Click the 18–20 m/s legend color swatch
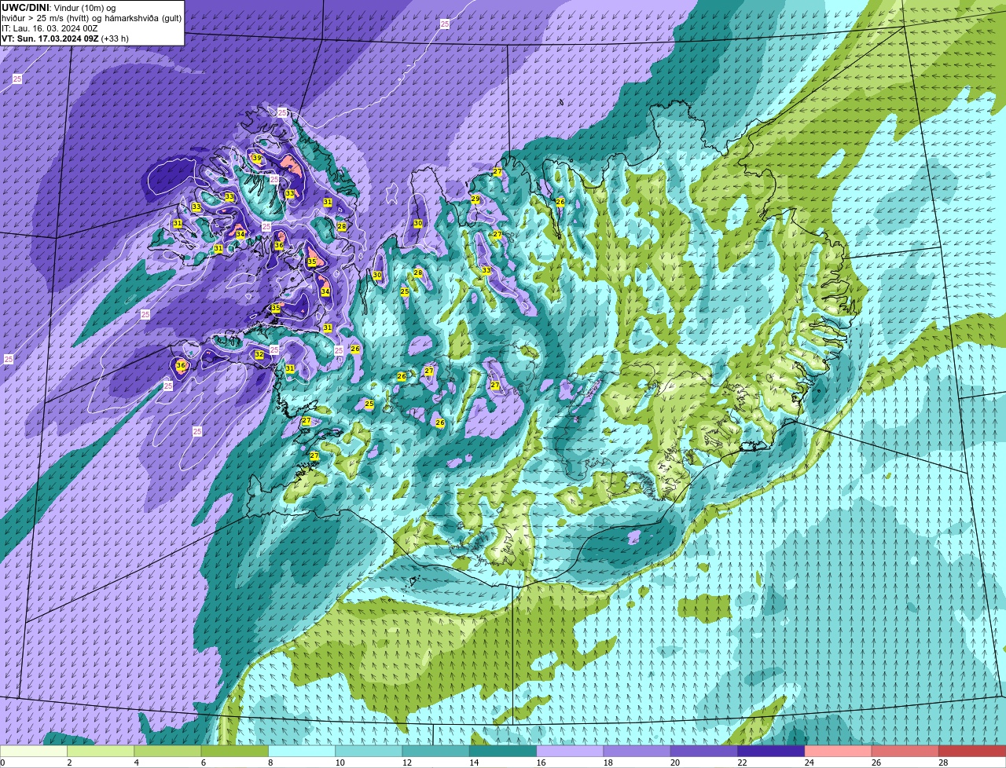 pos(637,752)
